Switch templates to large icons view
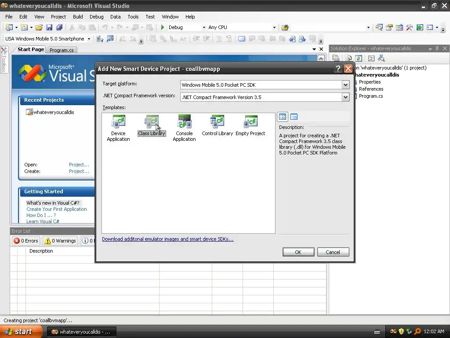Image resolution: width=450 pixels, height=338 pixels. coord(283,117)
